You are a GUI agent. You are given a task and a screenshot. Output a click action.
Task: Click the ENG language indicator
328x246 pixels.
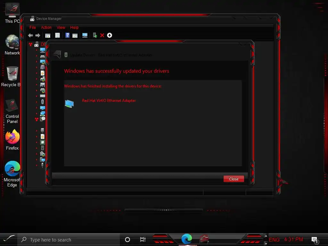(x=274, y=240)
